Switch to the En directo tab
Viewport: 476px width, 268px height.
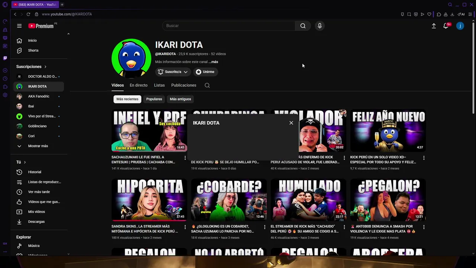point(138,85)
